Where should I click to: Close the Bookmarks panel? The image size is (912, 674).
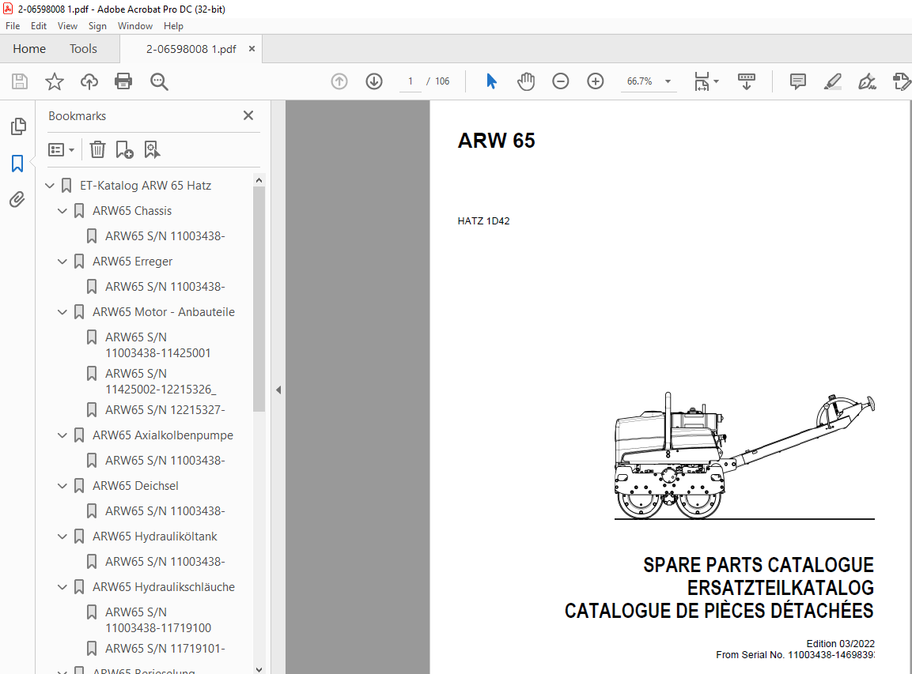pos(248,115)
